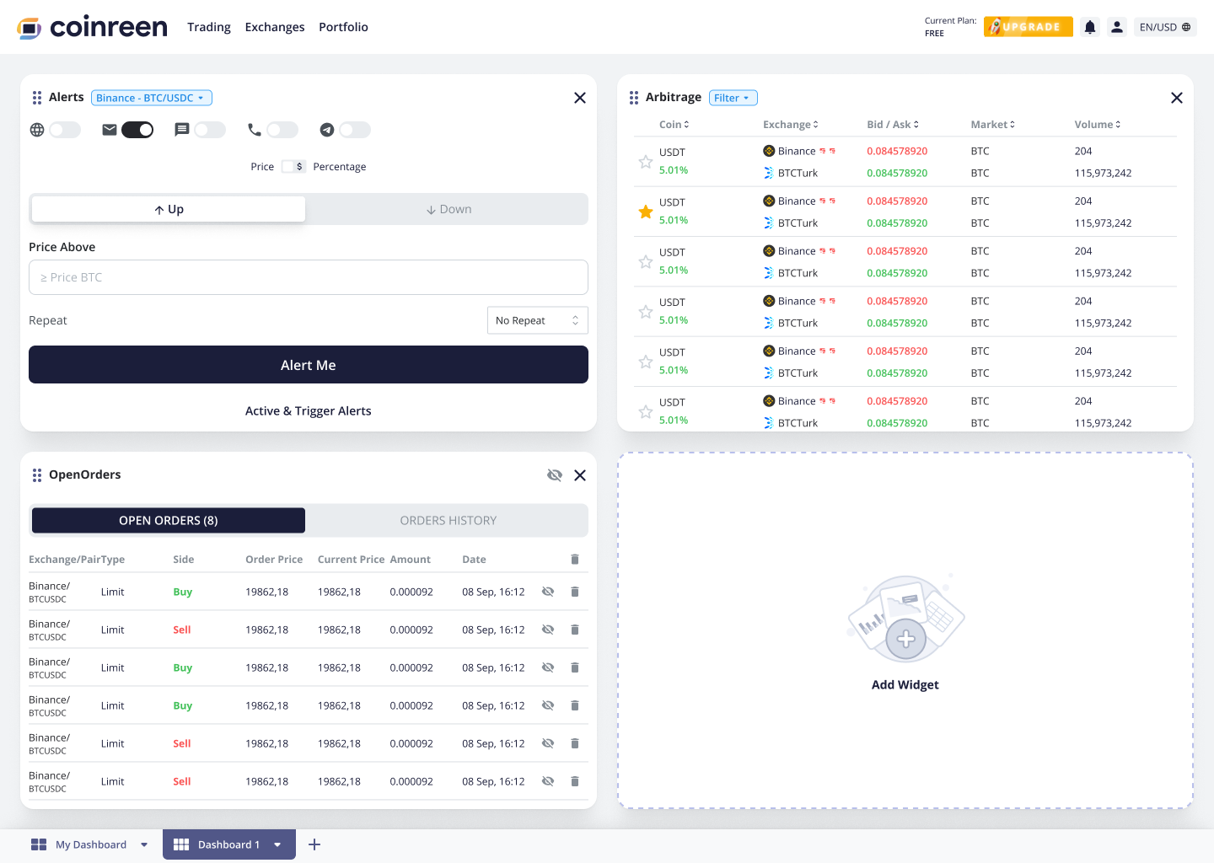
Task: Star the third USDT arbitrage row
Action: (646, 262)
